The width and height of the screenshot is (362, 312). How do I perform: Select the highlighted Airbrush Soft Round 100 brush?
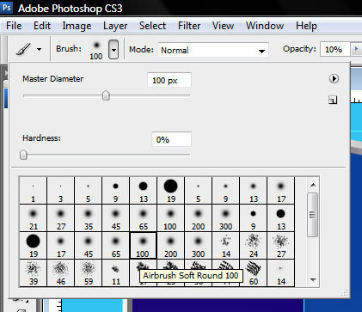coord(143,246)
